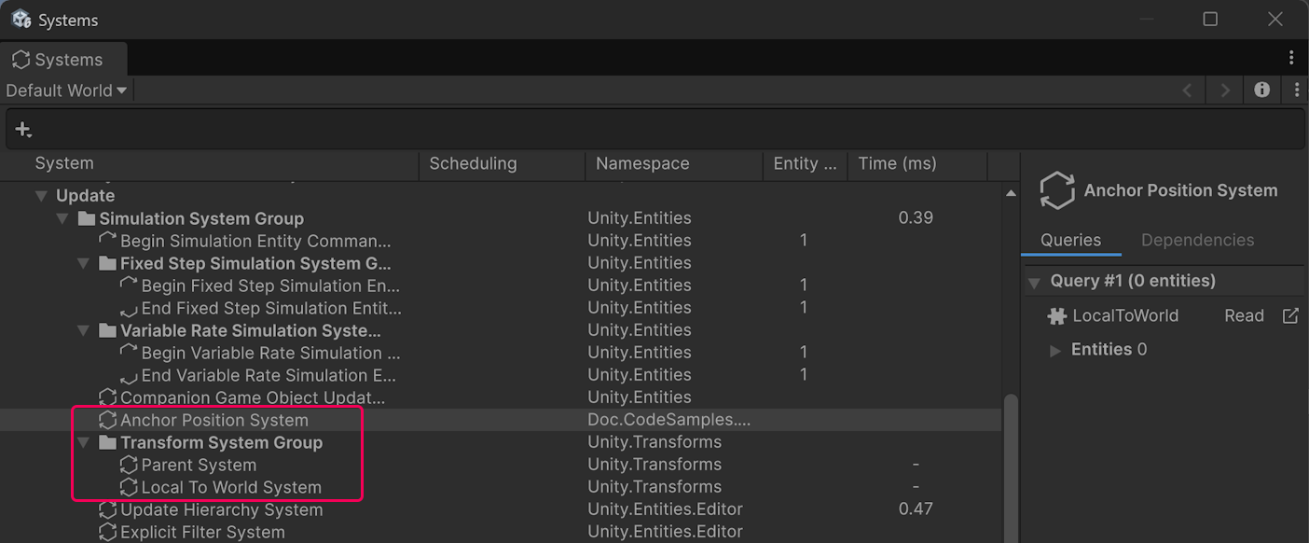Viewport: 1309px width, 543px height.
Task: Open the more options menu next to info icon
Action: [x=1297, y=90]
